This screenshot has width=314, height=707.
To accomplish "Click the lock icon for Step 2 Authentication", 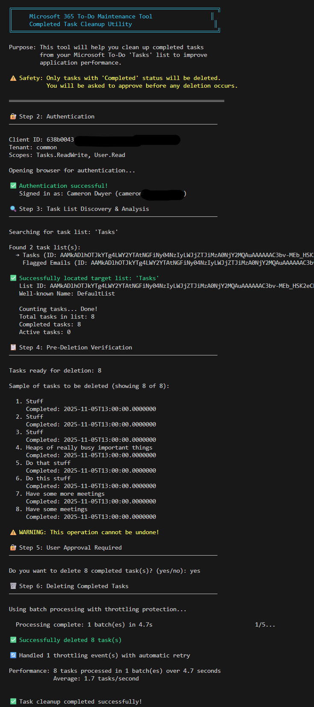I will (13, 117).
